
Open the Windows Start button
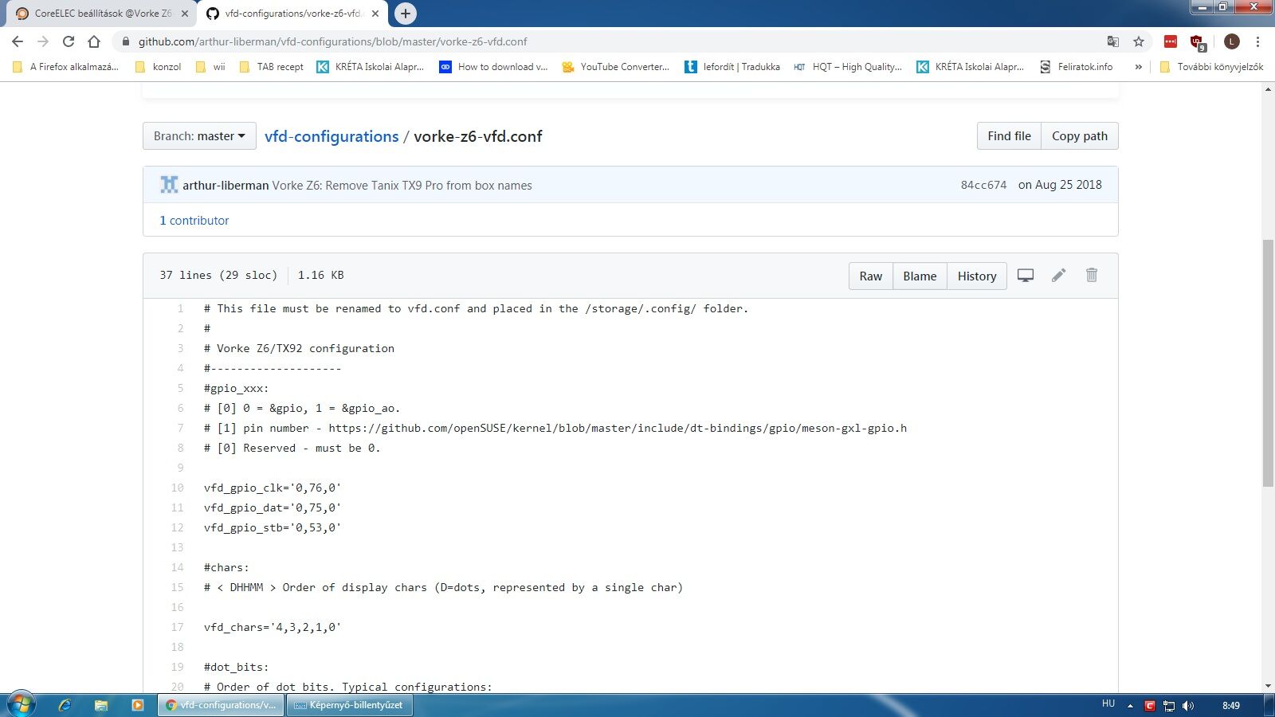click(x=22, y=705)
